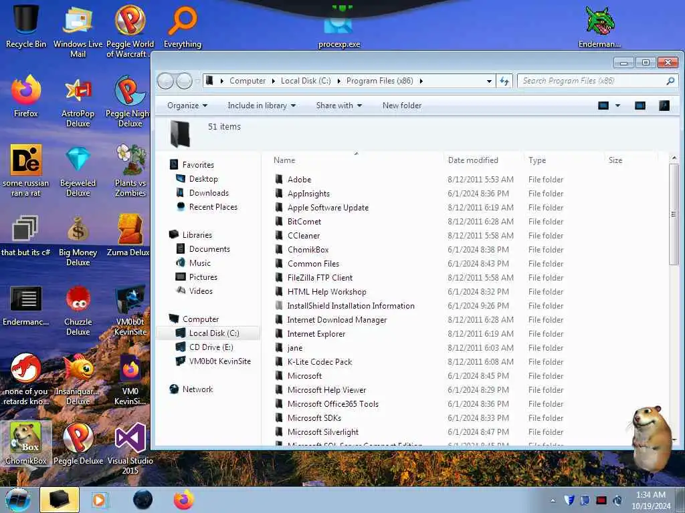This screenshot has width=685, height=513.
Task: Select the K-Lite Codec Pack folder
Action: pos(319,361)
